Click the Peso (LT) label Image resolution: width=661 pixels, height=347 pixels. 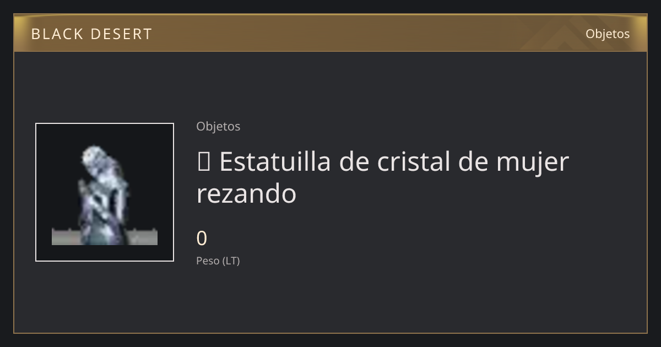click(218, 261)
